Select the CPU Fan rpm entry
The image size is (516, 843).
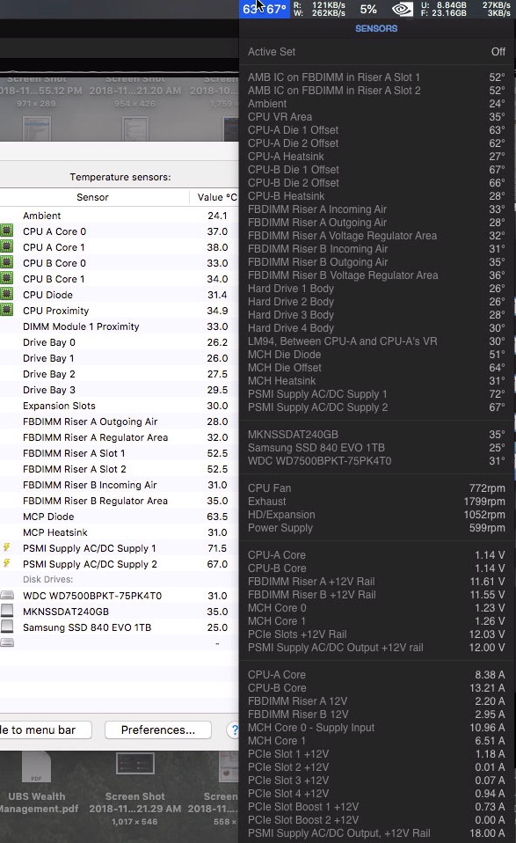[x=376, y=488]
